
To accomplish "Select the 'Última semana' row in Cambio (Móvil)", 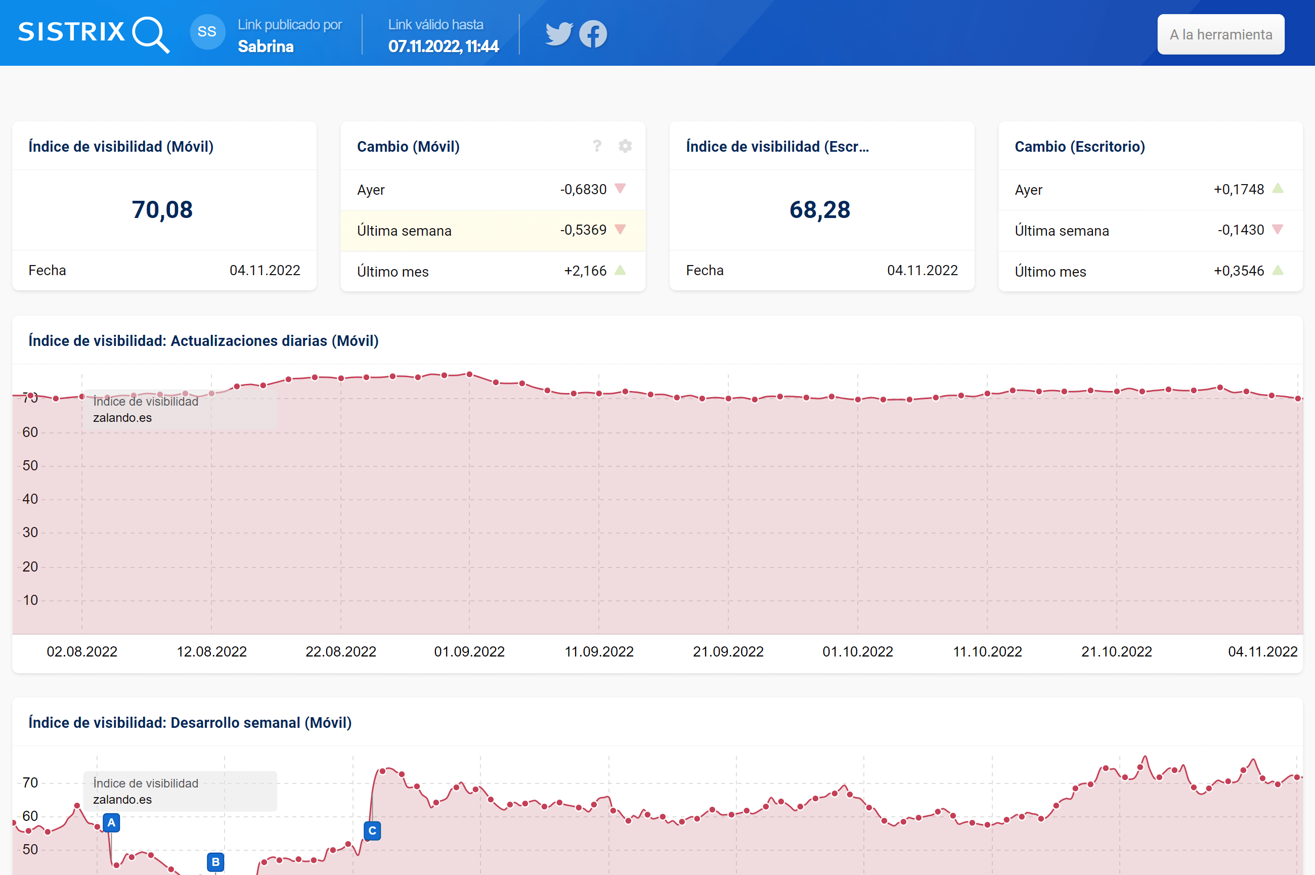I will coord(492,231).
